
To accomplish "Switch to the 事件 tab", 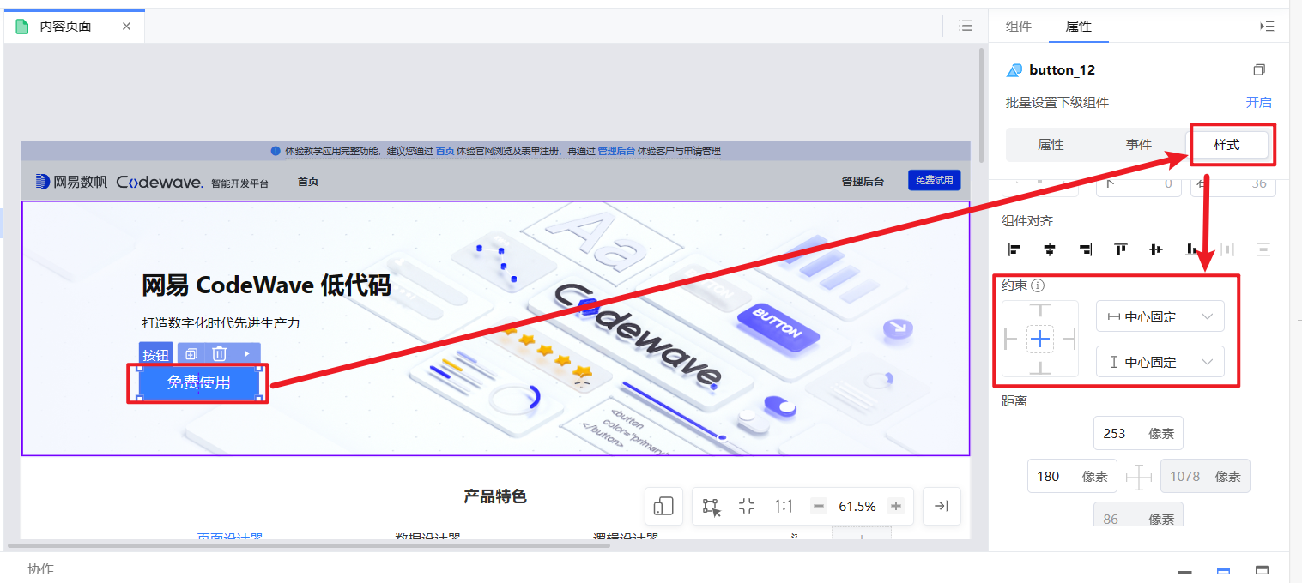I will pyautogui.click(x=1139, y=144).
